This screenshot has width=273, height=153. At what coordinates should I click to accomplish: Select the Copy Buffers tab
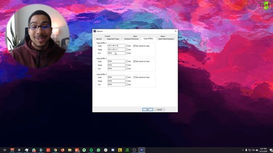pos(148,39)
